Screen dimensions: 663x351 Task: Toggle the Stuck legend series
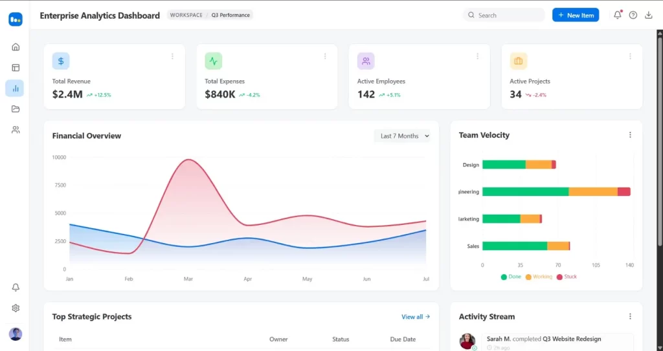[x=567, y=277]
